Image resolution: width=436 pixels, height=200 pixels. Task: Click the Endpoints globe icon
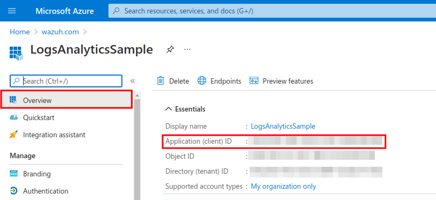click(202, 80)
